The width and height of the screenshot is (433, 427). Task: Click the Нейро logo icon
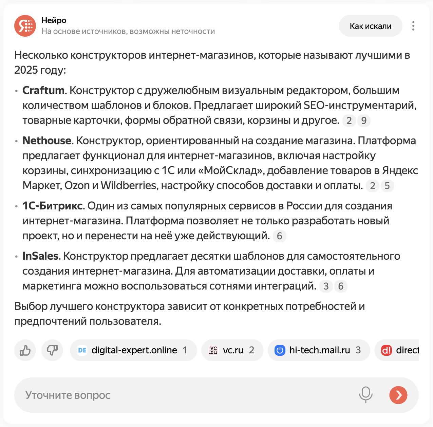[x=25, y=26]
